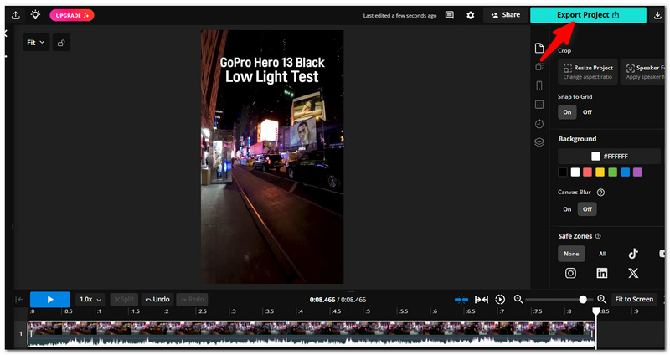Image resolution: width=670 pixels, height=355 pixels.
Task: Select the copy layers icon in sidebar
Action: [539, 67]
